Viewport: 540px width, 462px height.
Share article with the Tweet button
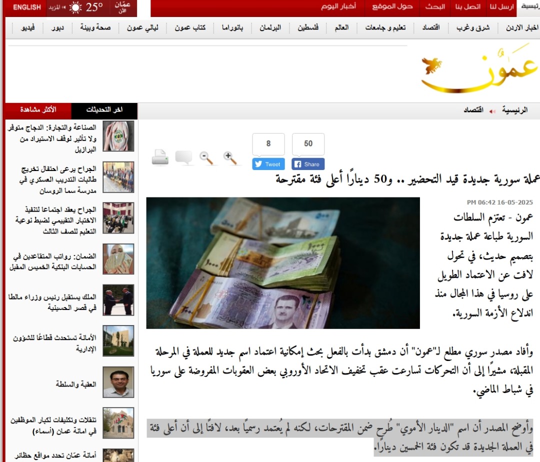(x=268, y=164)
